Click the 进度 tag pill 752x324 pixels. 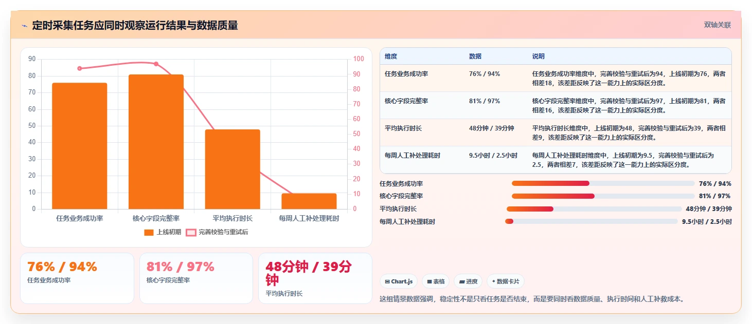[468, 281]
